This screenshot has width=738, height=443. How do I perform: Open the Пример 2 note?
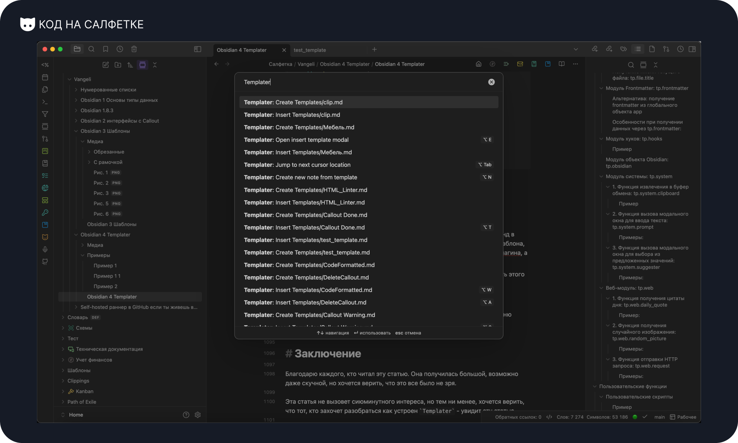point(106,286)
